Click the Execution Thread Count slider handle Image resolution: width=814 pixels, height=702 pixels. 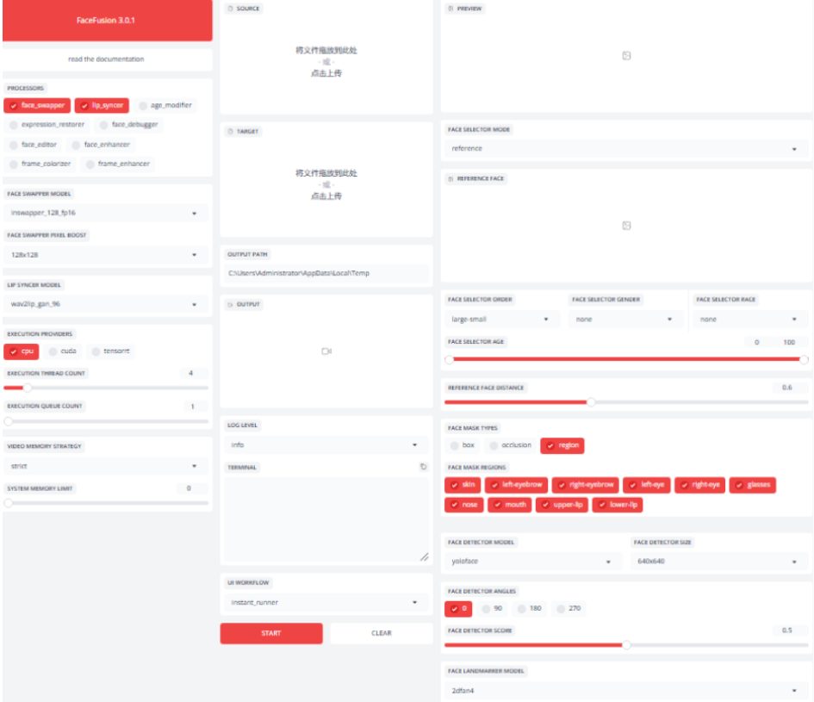click(27, 388)
